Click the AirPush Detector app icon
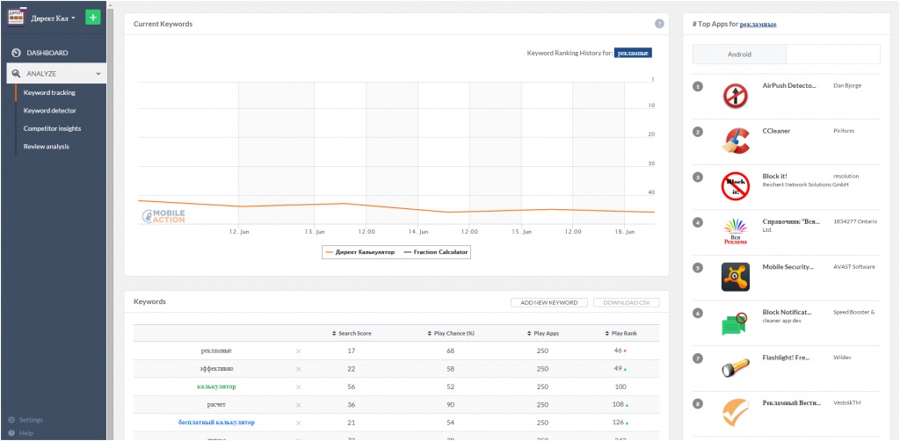 coord(736,97)
